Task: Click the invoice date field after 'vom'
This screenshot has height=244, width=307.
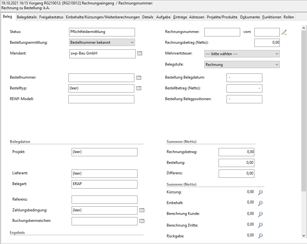Action: click(267, 32)
